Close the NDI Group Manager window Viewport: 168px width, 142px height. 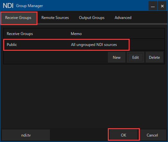coord(162,6)
